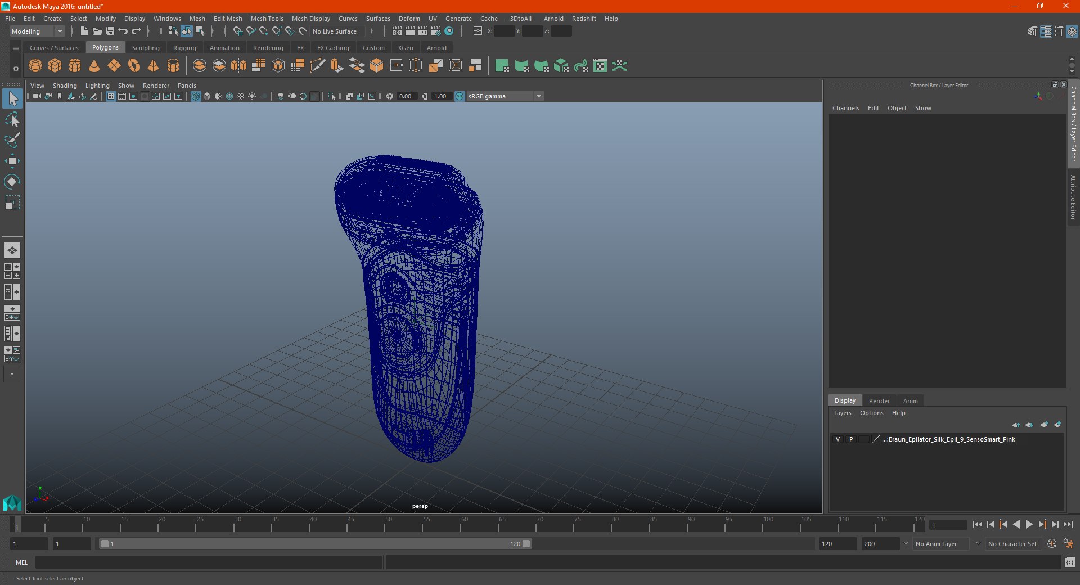This screenshot has width=1080, height=585.
Task: Create a Polygon Cube from shelf
Action: coord(55,66)
